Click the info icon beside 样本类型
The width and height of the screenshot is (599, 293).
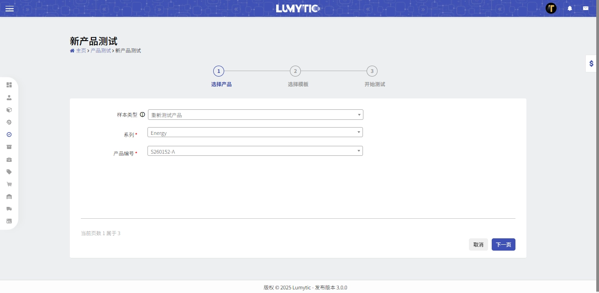click(142, 115)
